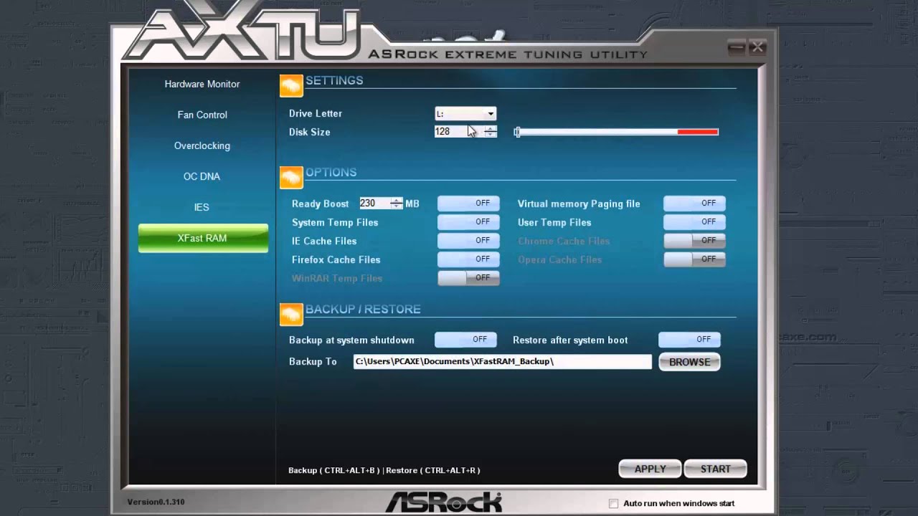Click the Settings section icon
This screenshot has height=516, width=918.
tap(291, 86)
